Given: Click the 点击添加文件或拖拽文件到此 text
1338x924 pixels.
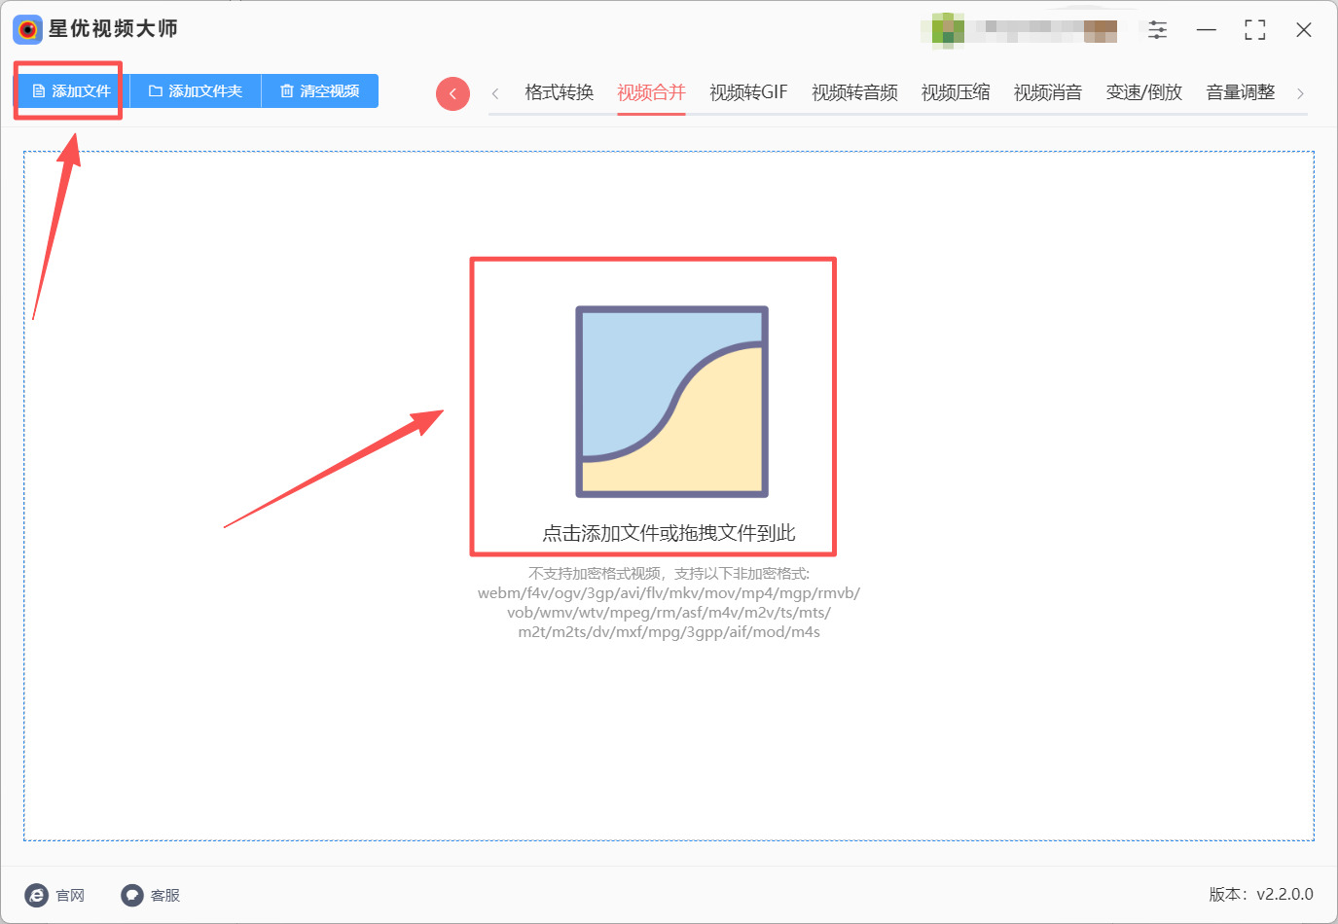Looking at the screenshot, I should 669,533.
